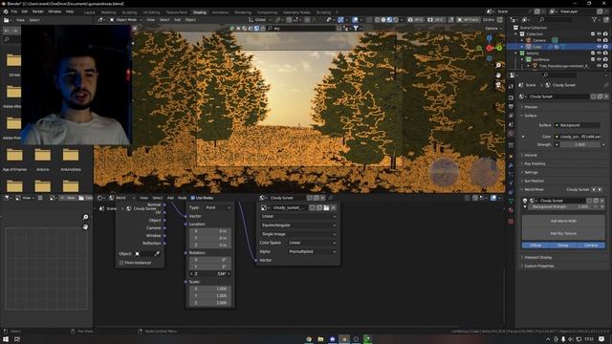This screenshot has width=612, height=344.
Task: Select the Glossy button
Action: pyautogui.click(x=563, y=246)
